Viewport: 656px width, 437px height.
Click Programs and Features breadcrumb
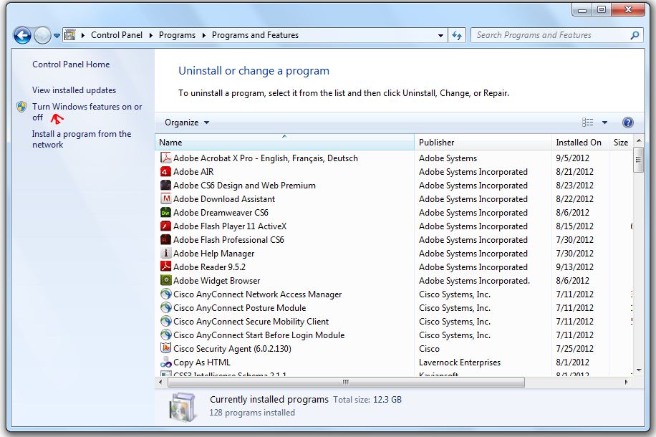click(x=255, y=35)
